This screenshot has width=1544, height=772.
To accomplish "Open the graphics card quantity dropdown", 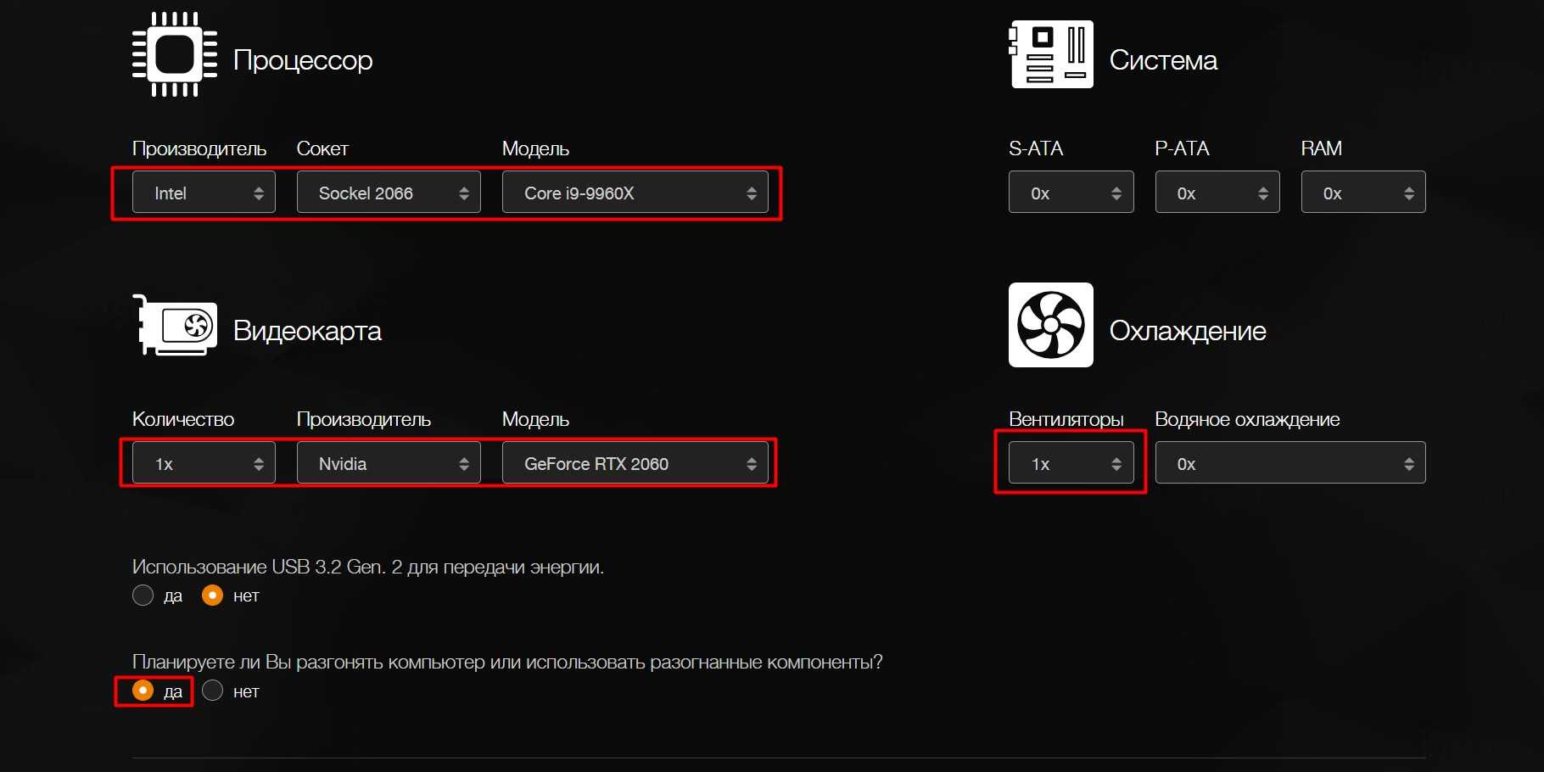I will tap(204, 463).
